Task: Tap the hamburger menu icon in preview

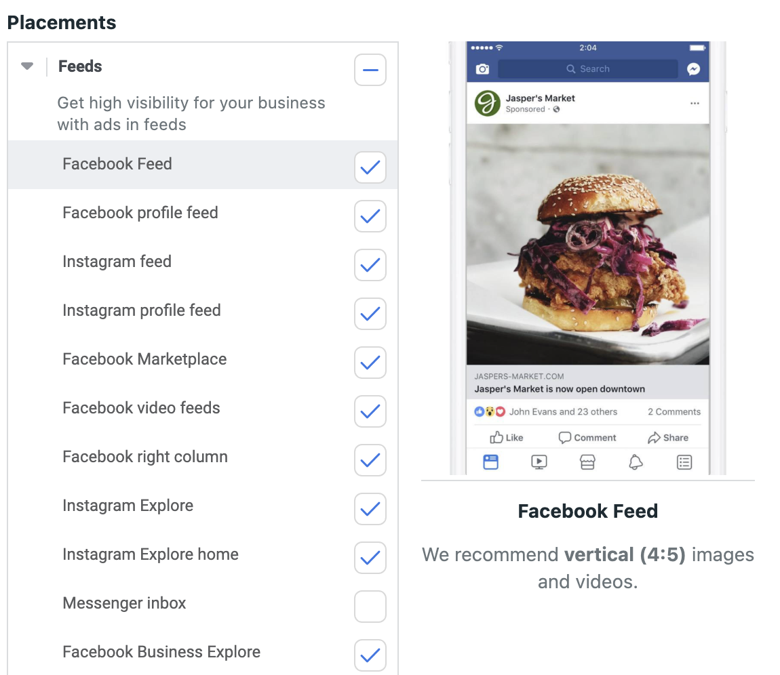Action: [x=684, y=462]
